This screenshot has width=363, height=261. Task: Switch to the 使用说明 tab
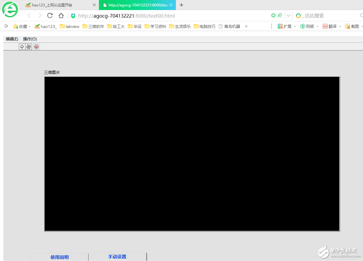(x=60, y=257)
